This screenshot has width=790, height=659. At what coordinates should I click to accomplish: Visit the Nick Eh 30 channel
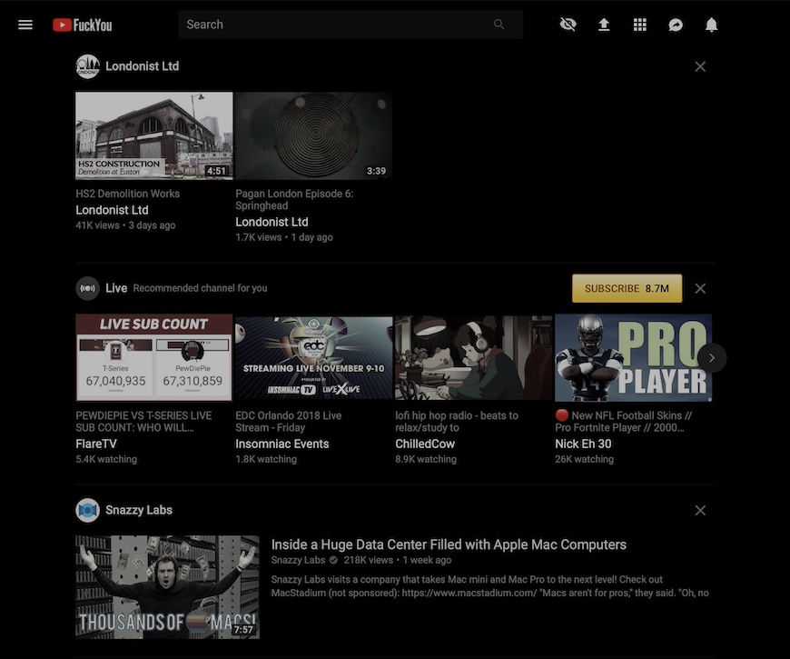point(583,444)
